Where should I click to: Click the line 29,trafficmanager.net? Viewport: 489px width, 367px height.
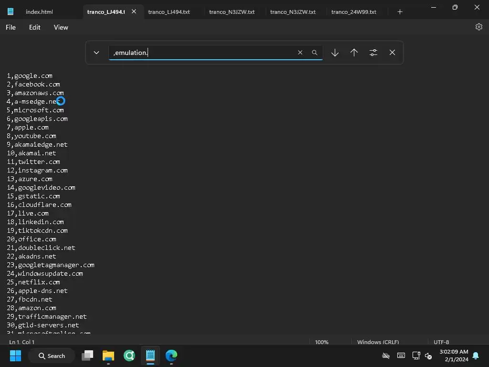pos(47,316)
